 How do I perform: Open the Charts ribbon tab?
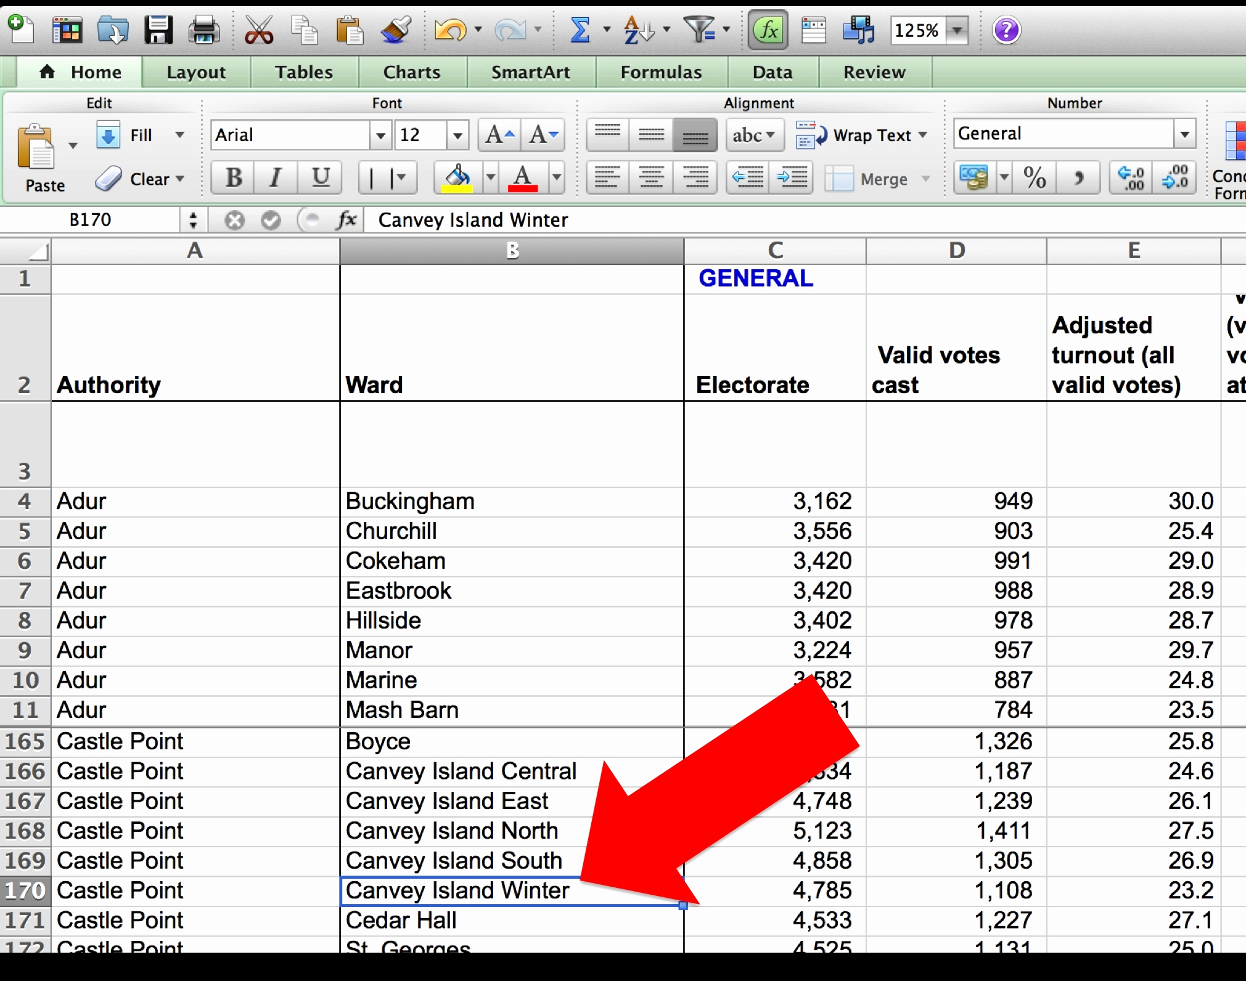412,72
